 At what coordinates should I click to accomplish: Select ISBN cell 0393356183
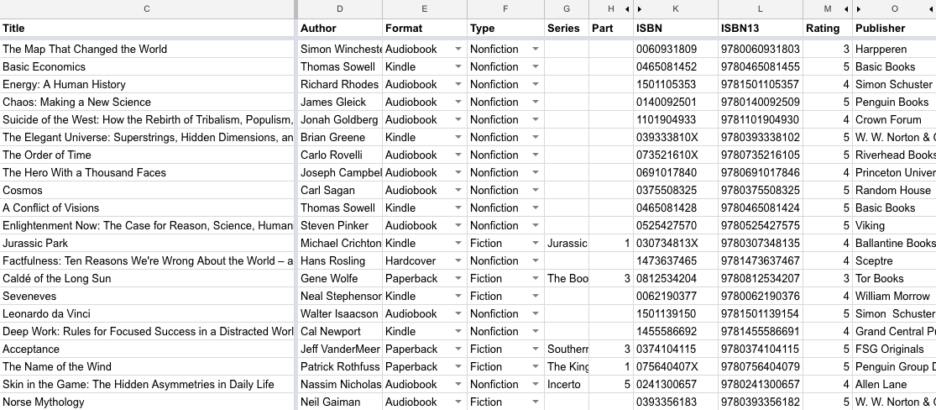[676, 402]
